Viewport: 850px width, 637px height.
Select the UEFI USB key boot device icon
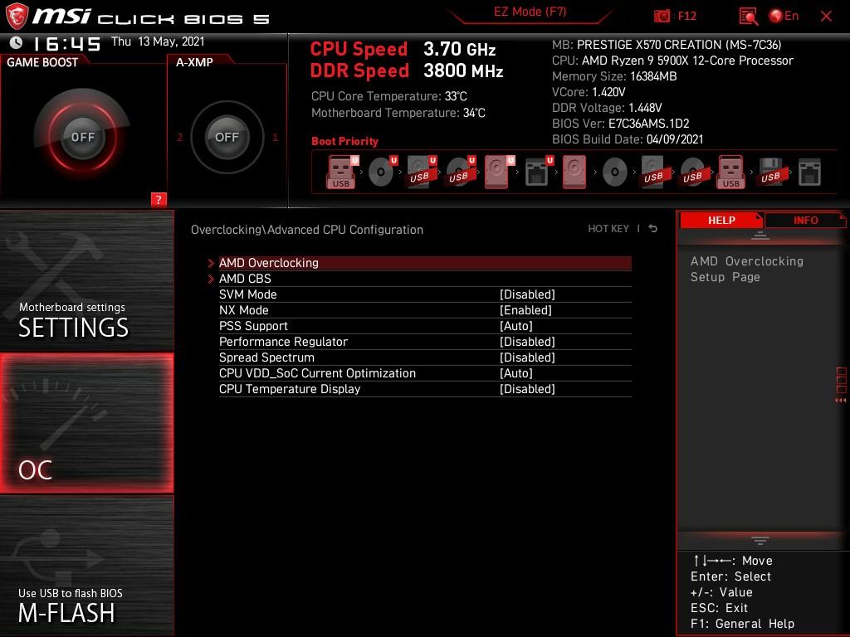click(341, 173)
